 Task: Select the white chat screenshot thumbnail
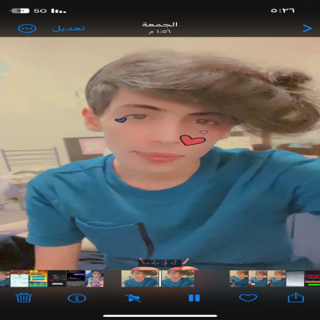[19, 278]
